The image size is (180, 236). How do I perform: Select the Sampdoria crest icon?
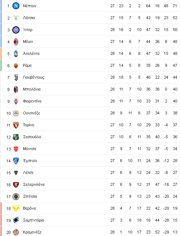coord(16,220)
